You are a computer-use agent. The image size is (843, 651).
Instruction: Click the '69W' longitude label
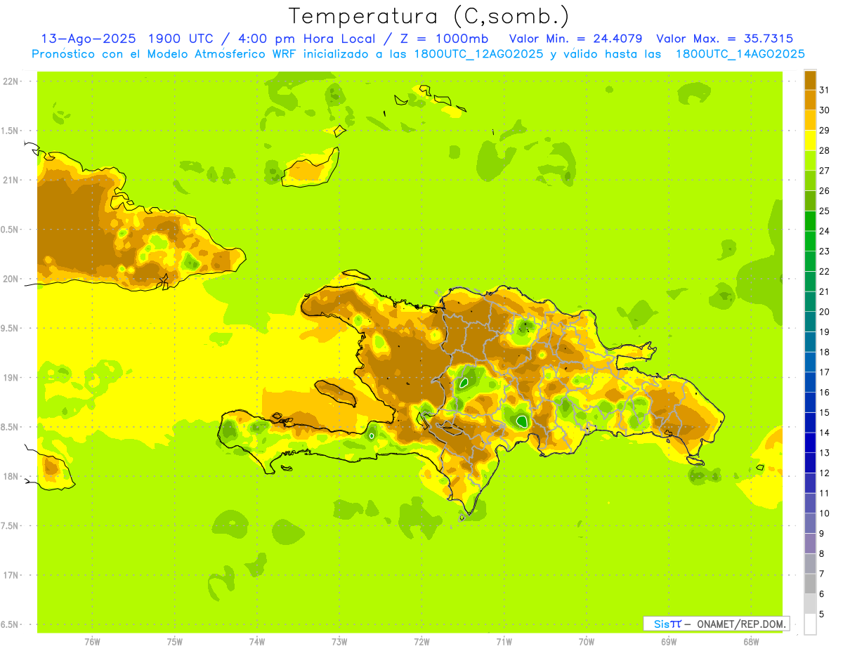click(669, 642)
